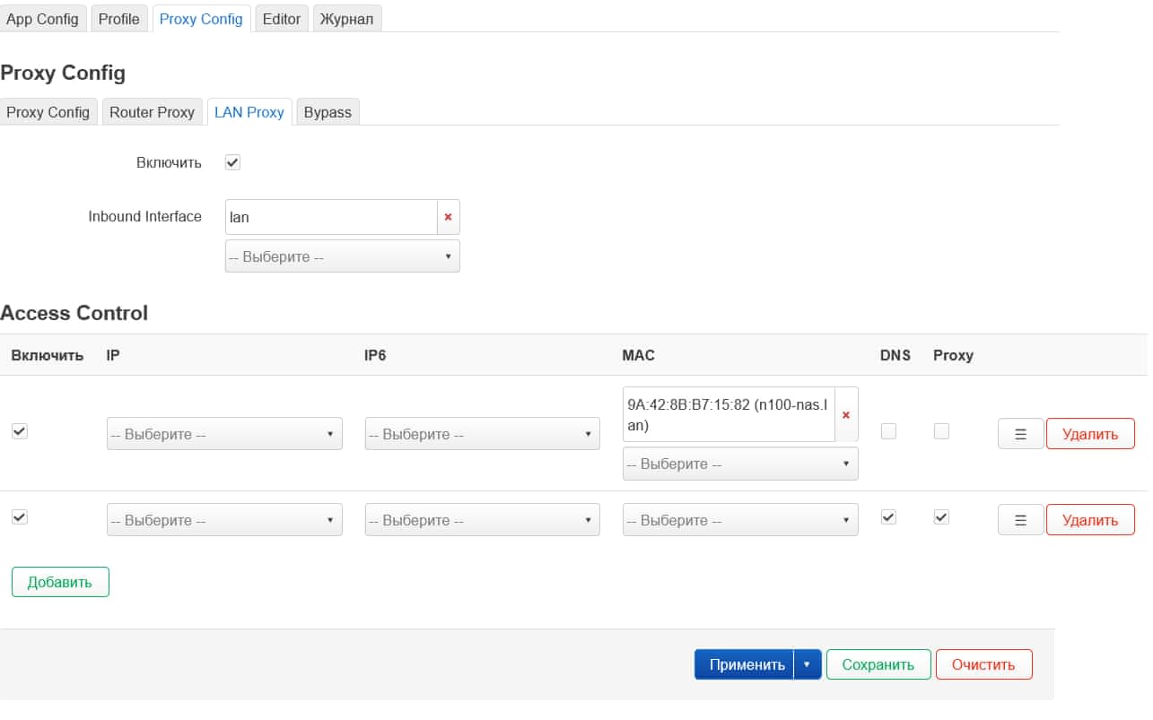1153x720 pixels.
Task: Open the IP6 dropdown in the first rule
Action: pyautogui.click(x=482, y=433)
